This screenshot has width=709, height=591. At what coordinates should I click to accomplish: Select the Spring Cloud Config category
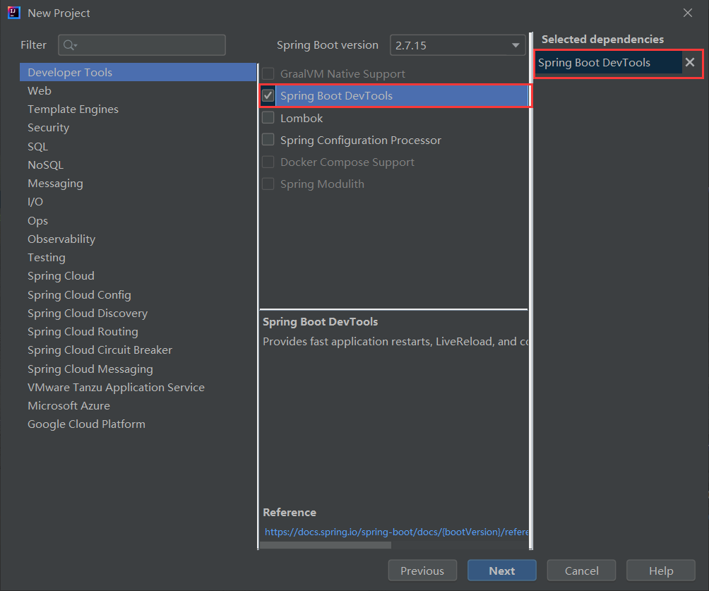coord(78,294)
